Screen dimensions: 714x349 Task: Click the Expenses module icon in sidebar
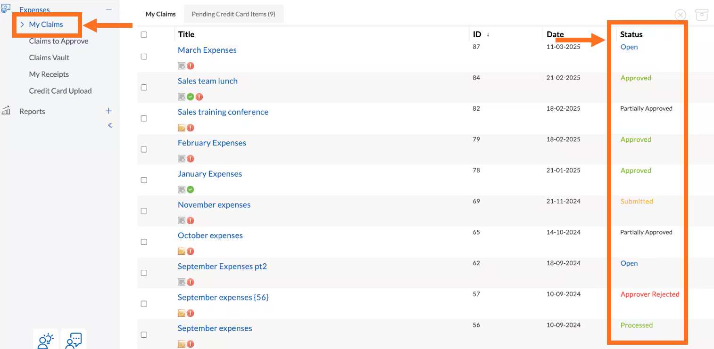pyautogui.click(x=6, y=8)
